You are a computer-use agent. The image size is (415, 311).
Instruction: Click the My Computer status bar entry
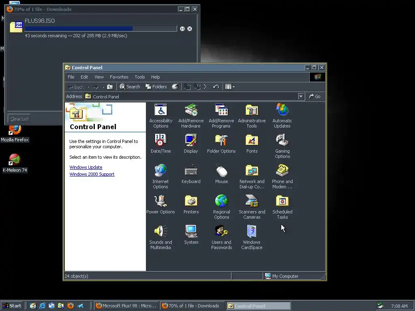point(282,276)
